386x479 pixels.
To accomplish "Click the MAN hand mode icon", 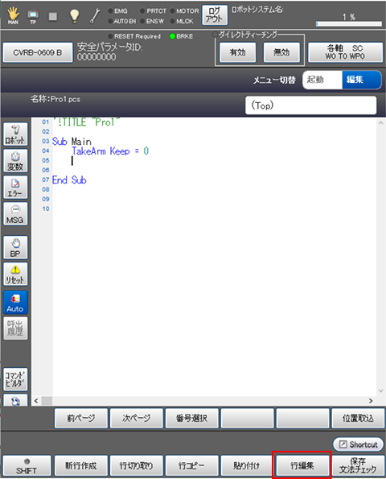I will 13,16.
